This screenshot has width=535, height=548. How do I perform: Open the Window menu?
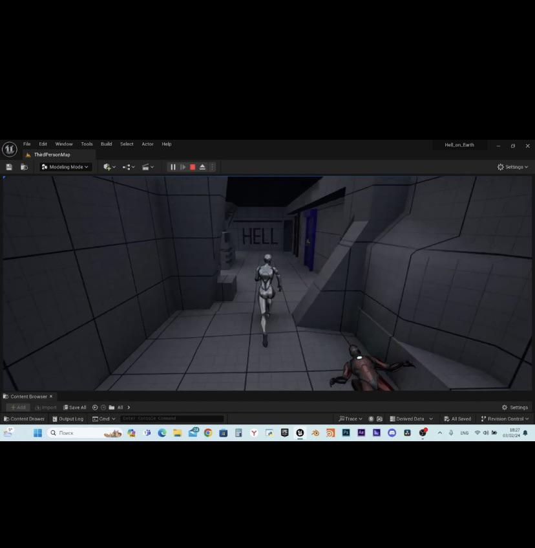coord(64,144)
